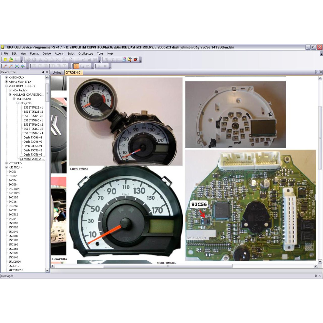Select the orange pointer selection tool
The image size is (323, 323).
tap(76, 66)
